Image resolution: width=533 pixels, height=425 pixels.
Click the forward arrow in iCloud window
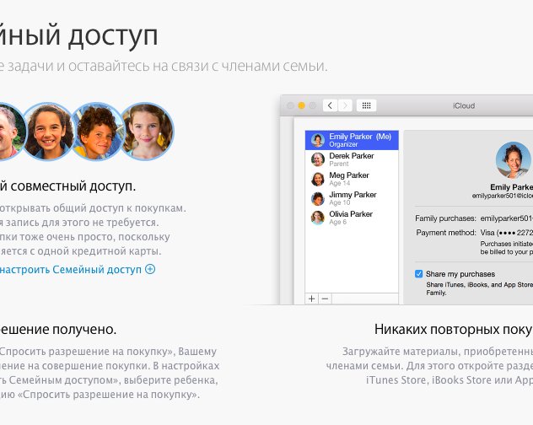345,105
